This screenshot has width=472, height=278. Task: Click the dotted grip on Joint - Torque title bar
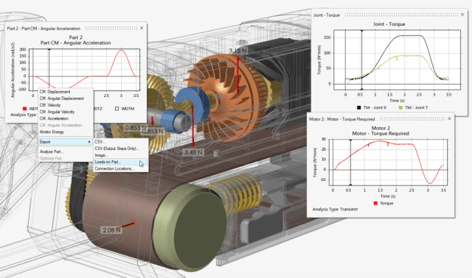(401, 15)
